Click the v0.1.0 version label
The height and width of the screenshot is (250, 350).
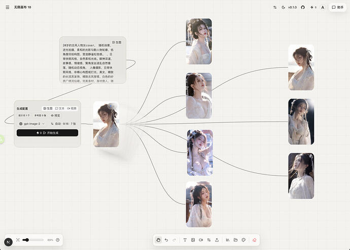(292, 7)
